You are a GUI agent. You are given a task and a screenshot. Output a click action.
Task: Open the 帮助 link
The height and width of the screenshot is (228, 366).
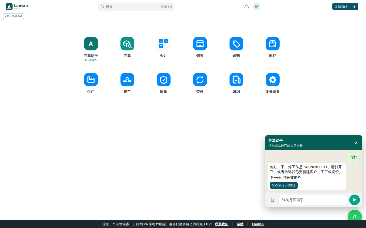240,224
